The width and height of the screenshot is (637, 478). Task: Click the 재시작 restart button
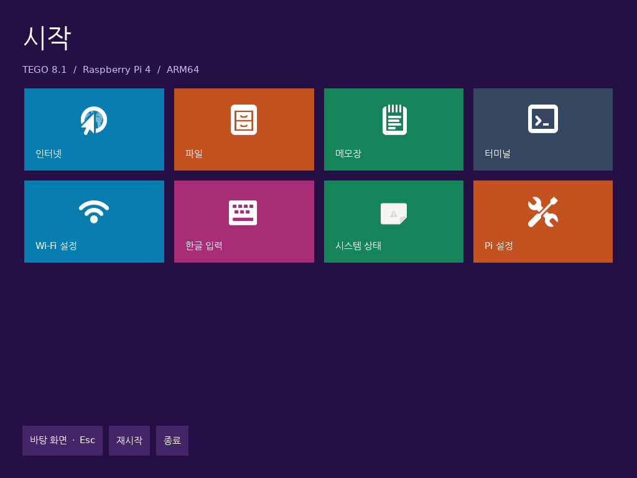(x=129, y=441)
